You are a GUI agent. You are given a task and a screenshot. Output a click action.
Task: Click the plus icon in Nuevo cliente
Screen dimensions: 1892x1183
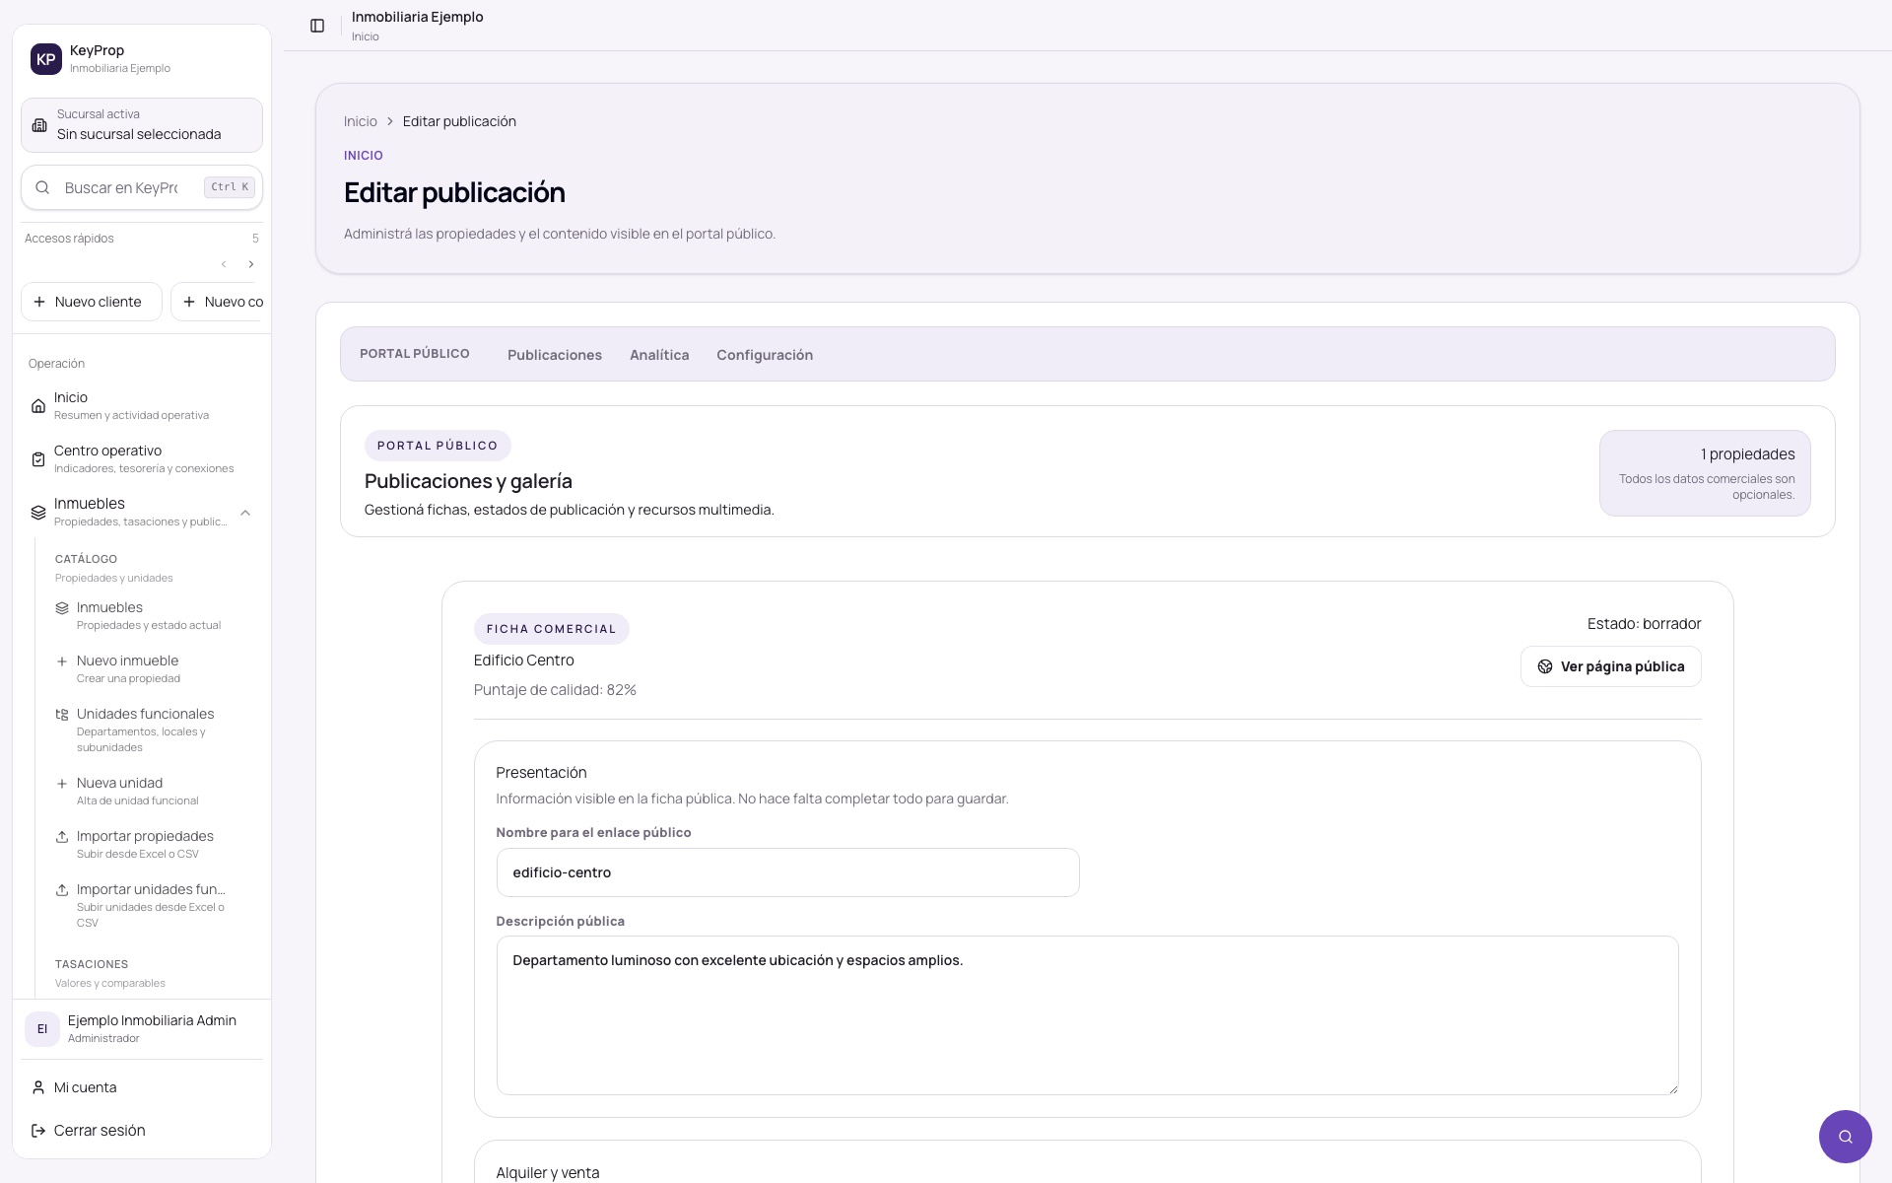pyautogui.click(x=39, y=302)
